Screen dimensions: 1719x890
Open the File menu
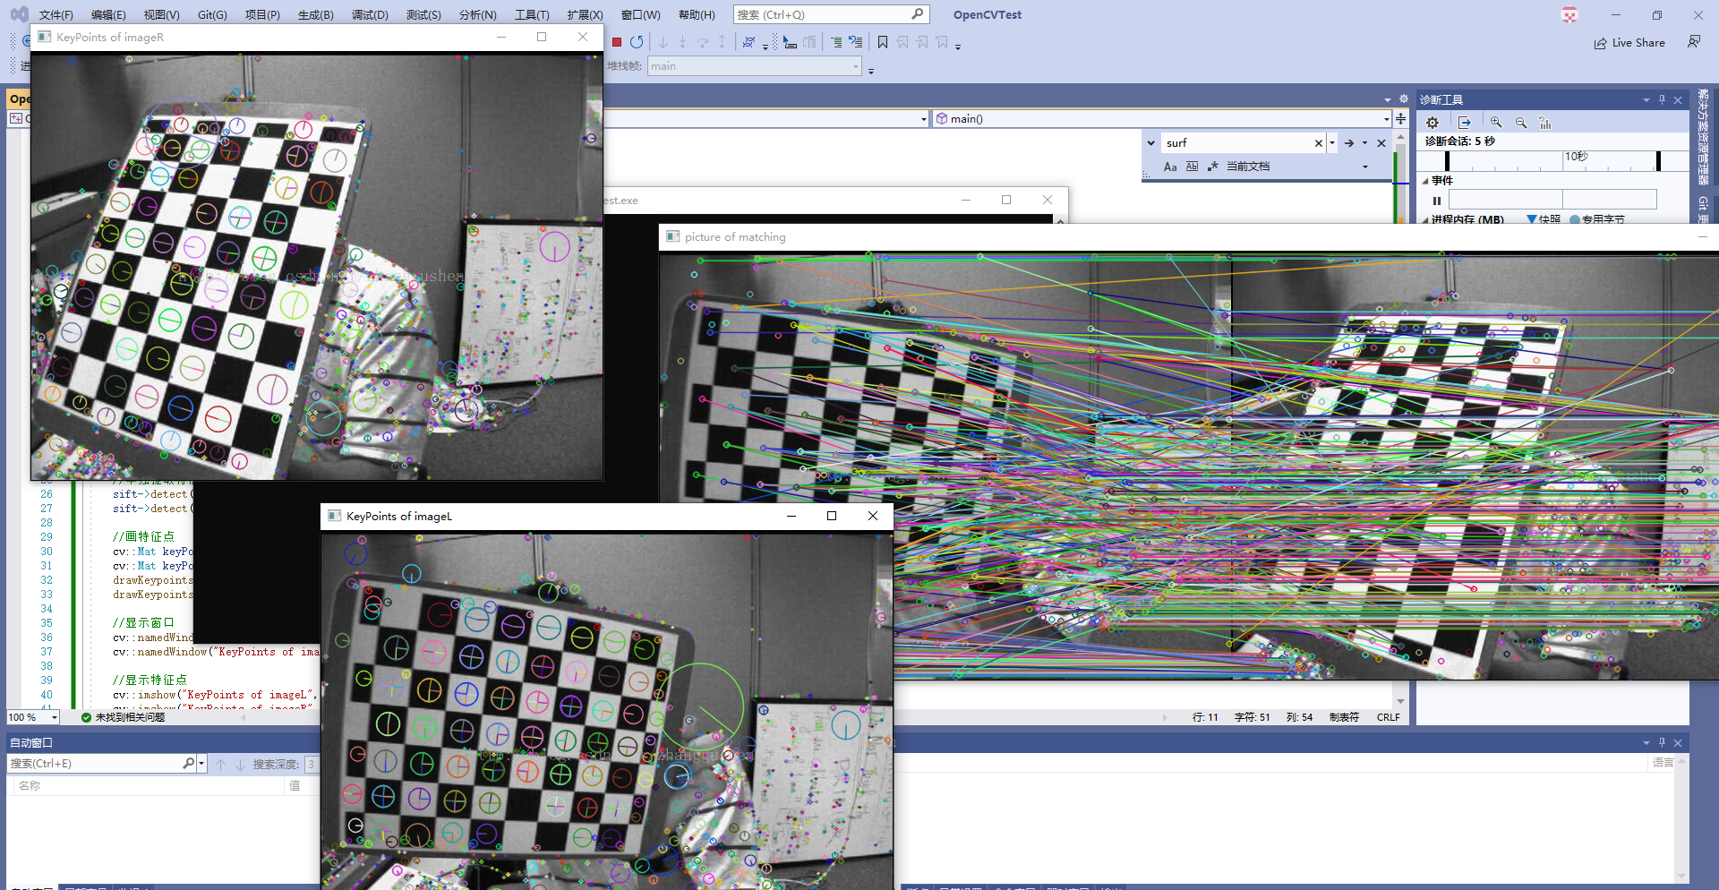(x=56, y=15)
